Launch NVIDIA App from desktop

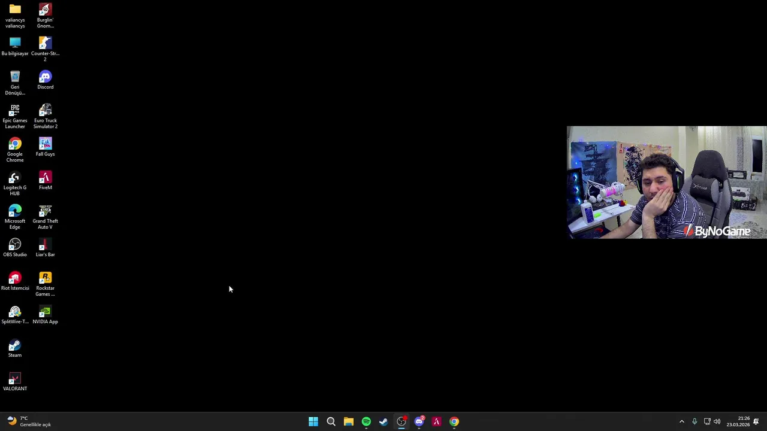tap(45, 315)
